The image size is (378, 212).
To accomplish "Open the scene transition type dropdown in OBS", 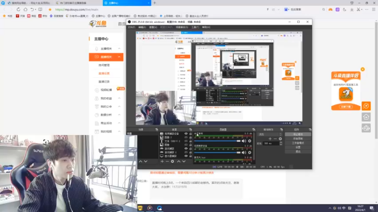I will coord(270,134).
